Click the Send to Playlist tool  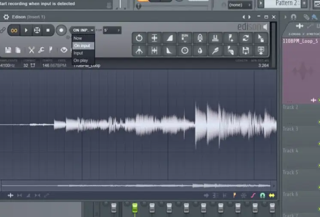click(x=261, y=50)
